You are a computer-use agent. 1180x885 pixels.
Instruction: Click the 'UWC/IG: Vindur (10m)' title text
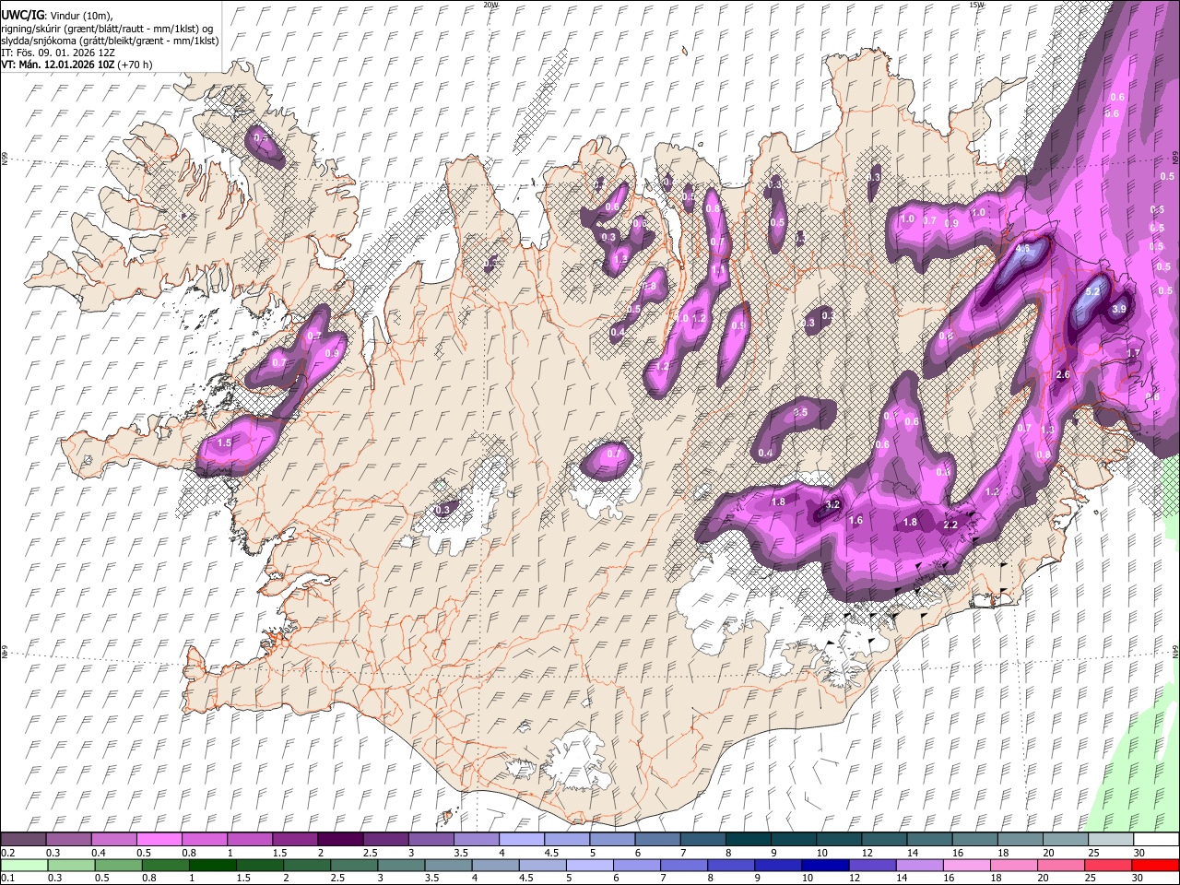[x=57, y=15]
